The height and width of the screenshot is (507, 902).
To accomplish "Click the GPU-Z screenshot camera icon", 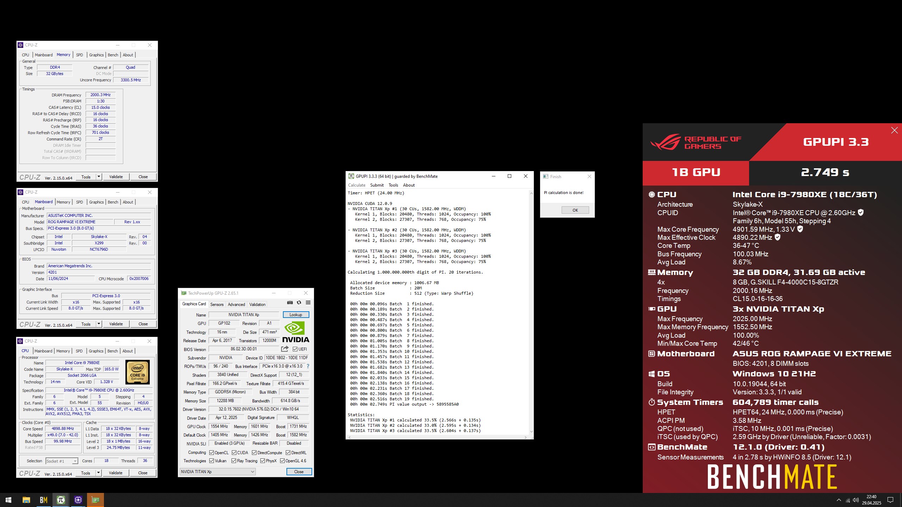I will [x=290, y=302].
